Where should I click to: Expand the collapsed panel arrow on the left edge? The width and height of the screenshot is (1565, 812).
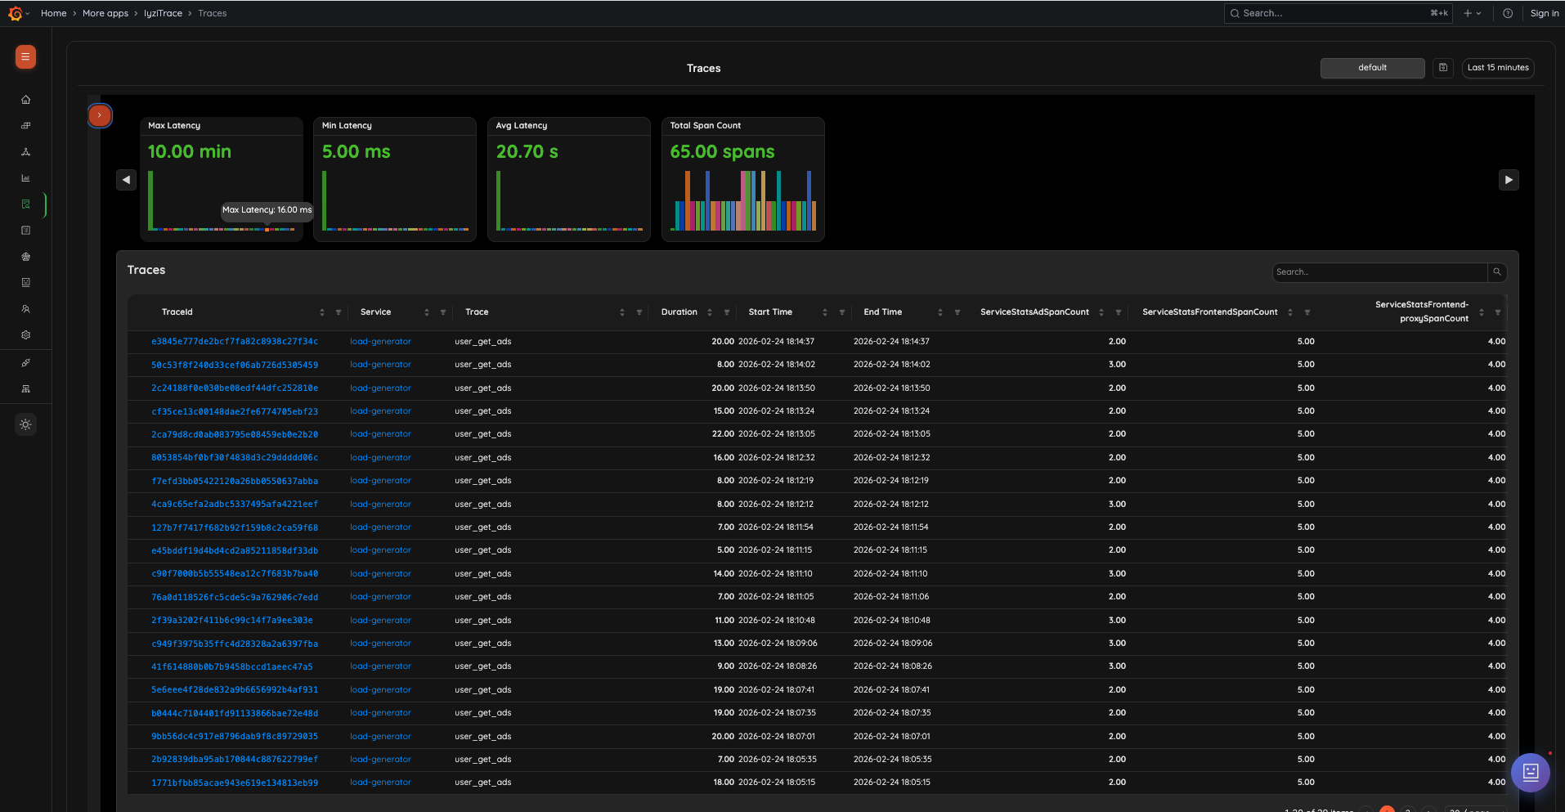pyautogui.click(x=100, y=115)
